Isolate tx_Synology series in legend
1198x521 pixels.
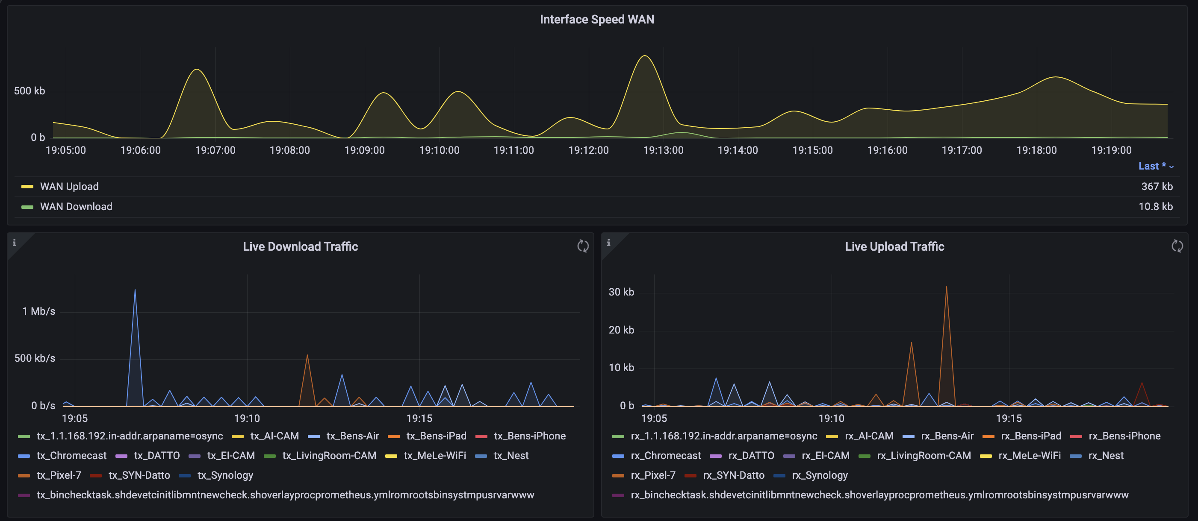point(225,475)
